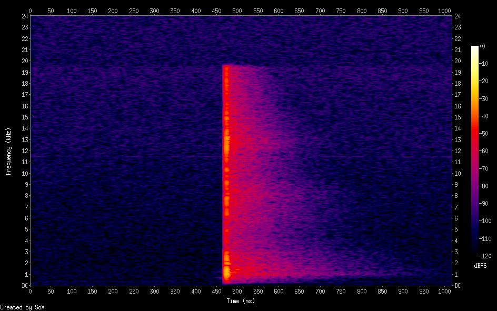
Task: Click the 1000 tick on top time axis
Action: coord(445,11)
